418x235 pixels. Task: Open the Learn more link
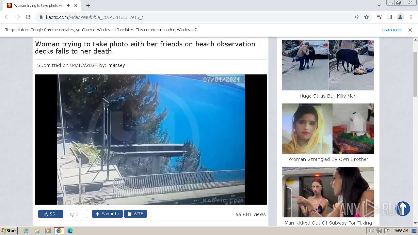392,30
